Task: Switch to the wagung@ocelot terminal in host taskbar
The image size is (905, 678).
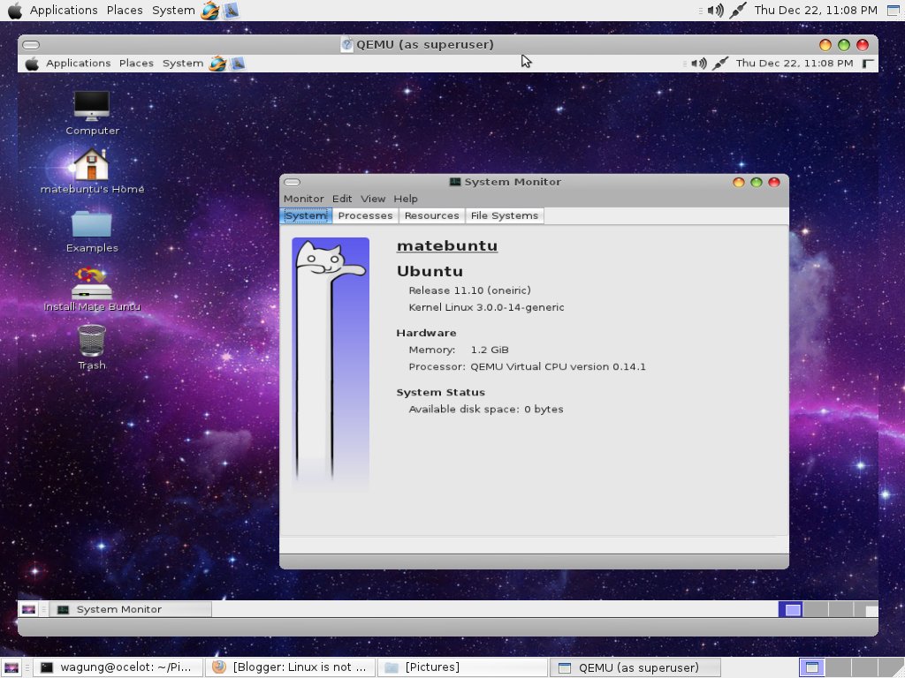Action: [118, 667]
